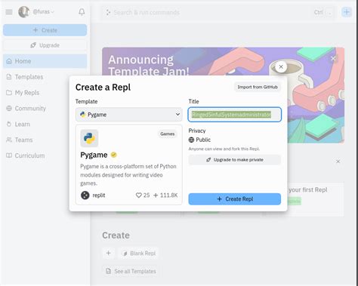This screenshot has width=358, height=286.
Task: Click the Title input field
Action: coord(235,115)
